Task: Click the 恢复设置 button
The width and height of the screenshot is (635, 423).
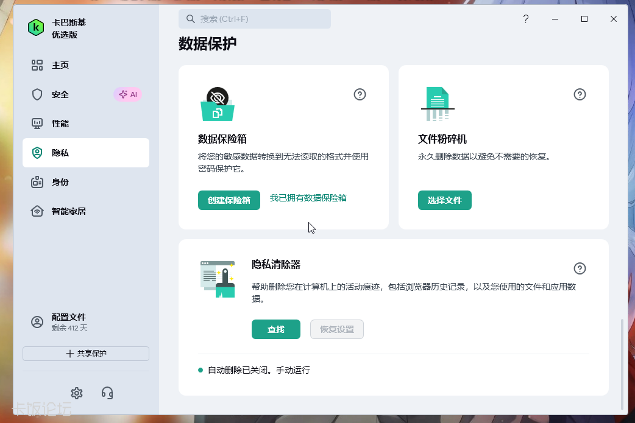Action: pos(337,329)
